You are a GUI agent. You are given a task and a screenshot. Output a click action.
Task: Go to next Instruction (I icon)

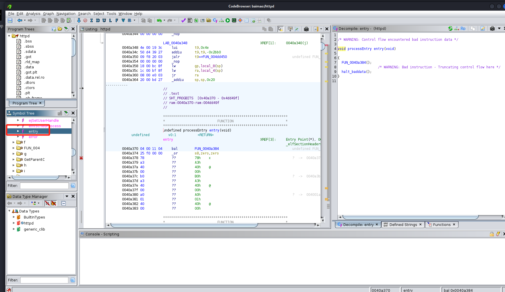pyautogui.click(x=92, y=20)
